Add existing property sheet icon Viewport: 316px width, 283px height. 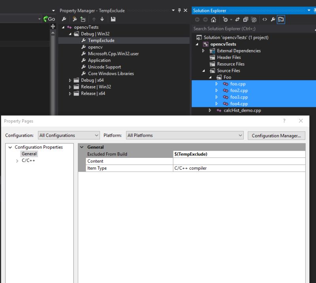point(82,19)
